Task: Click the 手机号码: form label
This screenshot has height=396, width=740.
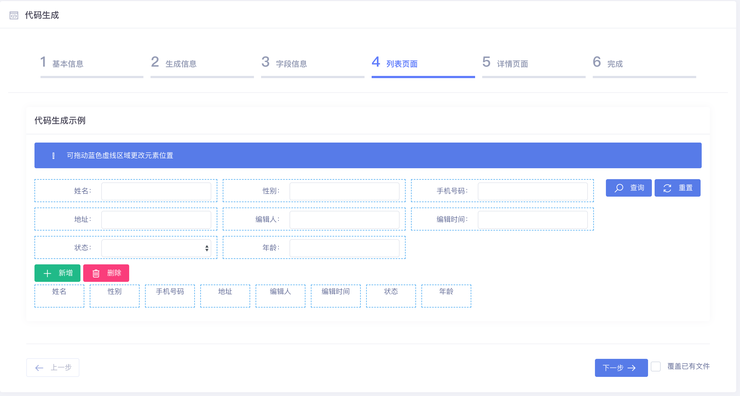Action: (452, 191)
